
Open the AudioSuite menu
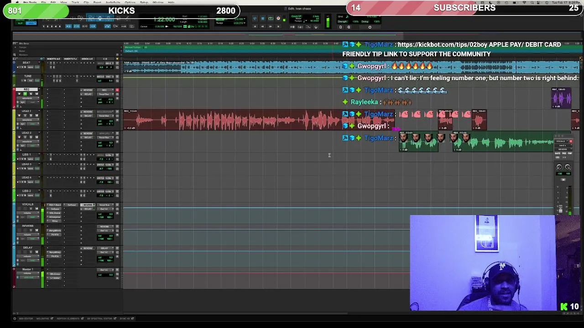113,2
